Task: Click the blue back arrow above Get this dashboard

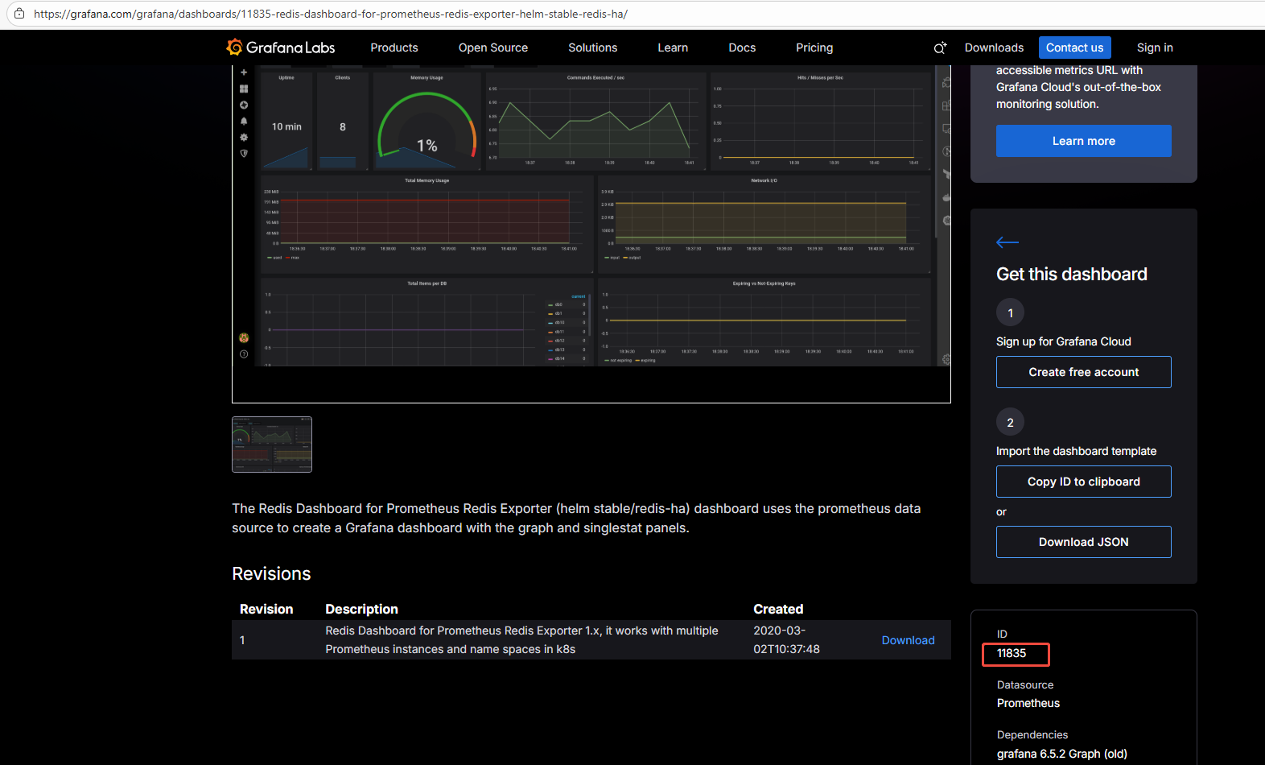Action: pyautogui.click(x=1007, y=242)
